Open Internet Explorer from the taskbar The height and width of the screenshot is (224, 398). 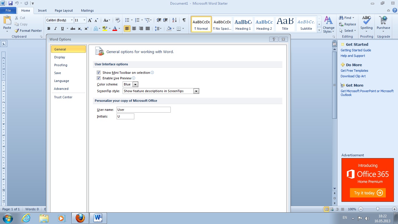(x=26, y=218)
